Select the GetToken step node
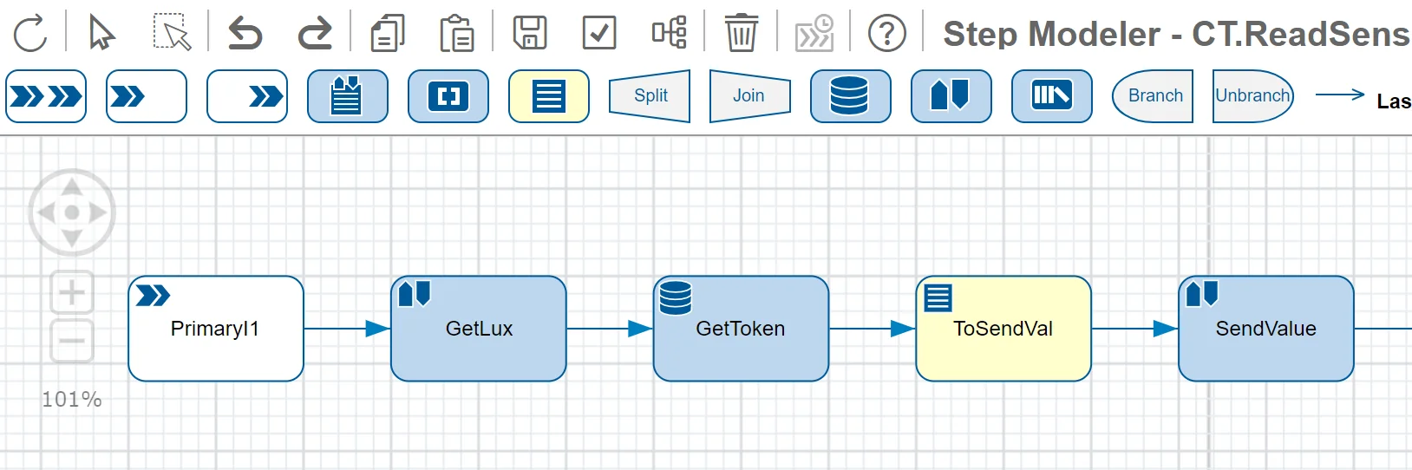 coord(741,329)
